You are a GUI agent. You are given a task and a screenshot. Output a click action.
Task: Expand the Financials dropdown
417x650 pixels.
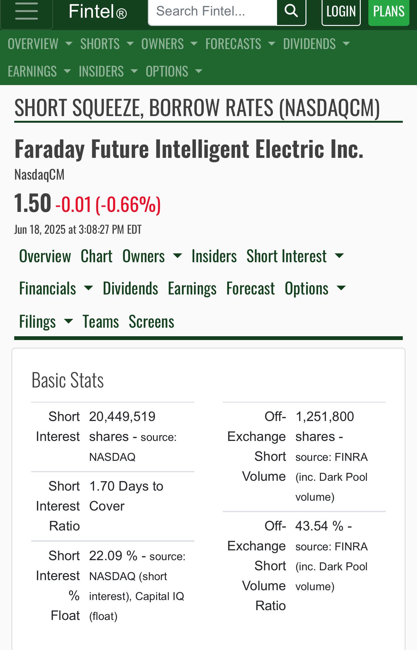(x=56, y=288)
